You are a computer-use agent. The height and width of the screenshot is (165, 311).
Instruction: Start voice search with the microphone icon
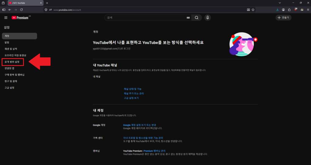coord(208,18)
